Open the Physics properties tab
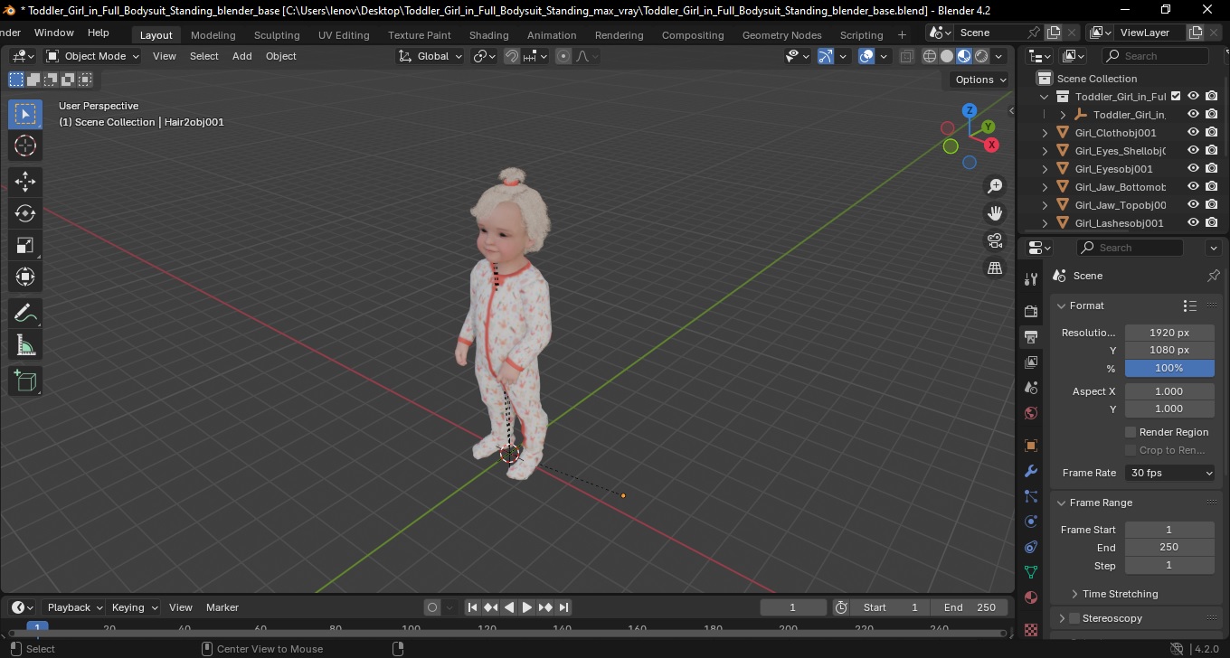 [1031, 522]
